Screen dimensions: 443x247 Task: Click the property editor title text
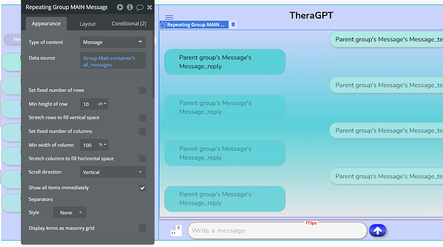point(66,7)
